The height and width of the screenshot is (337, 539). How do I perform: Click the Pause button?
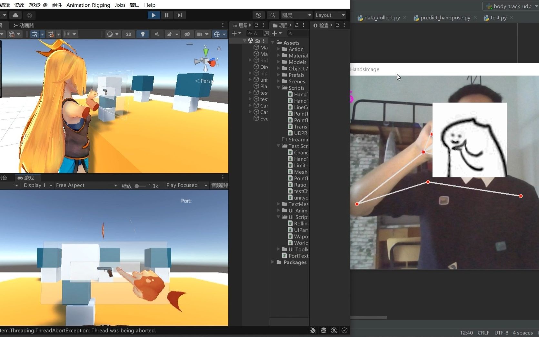(166, 15)
